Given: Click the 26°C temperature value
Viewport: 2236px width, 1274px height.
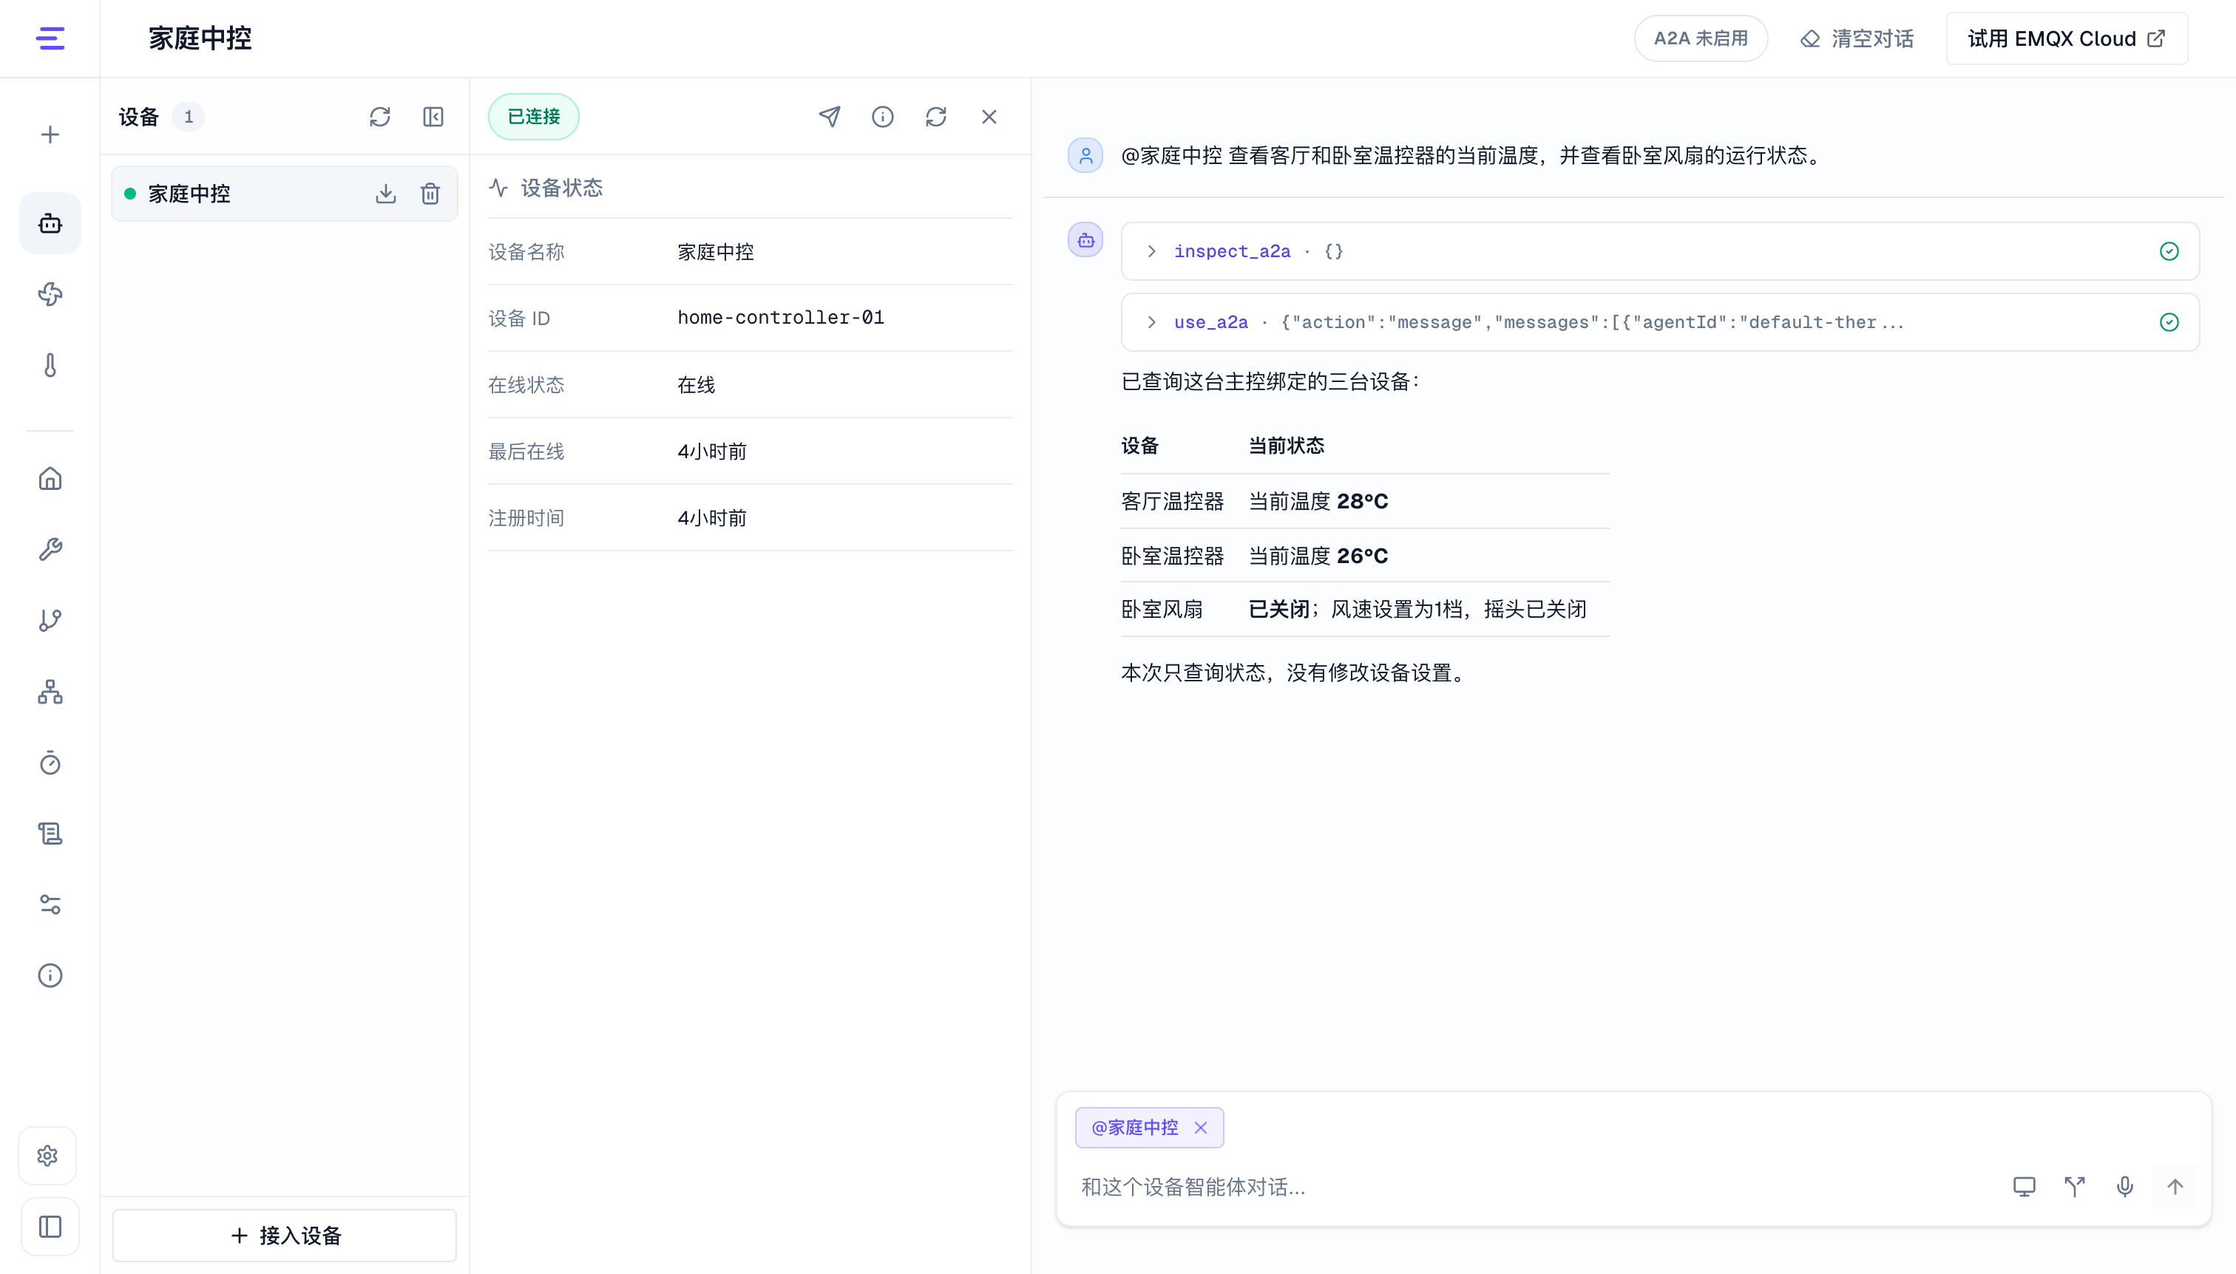Looking at the screenshot, I should point(1362,556).
